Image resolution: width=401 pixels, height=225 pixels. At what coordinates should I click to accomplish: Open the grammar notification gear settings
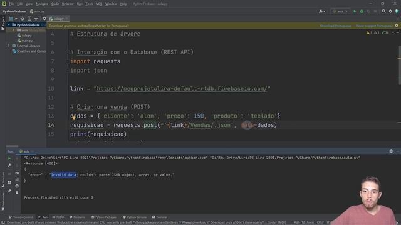pos(397,26)
